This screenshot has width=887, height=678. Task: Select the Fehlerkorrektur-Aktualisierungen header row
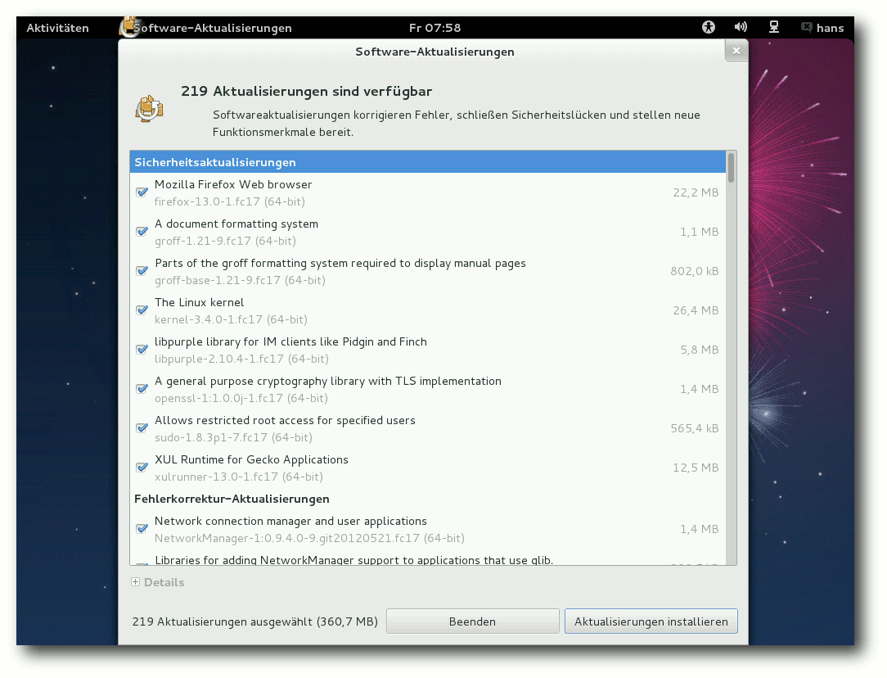[428, 499]
